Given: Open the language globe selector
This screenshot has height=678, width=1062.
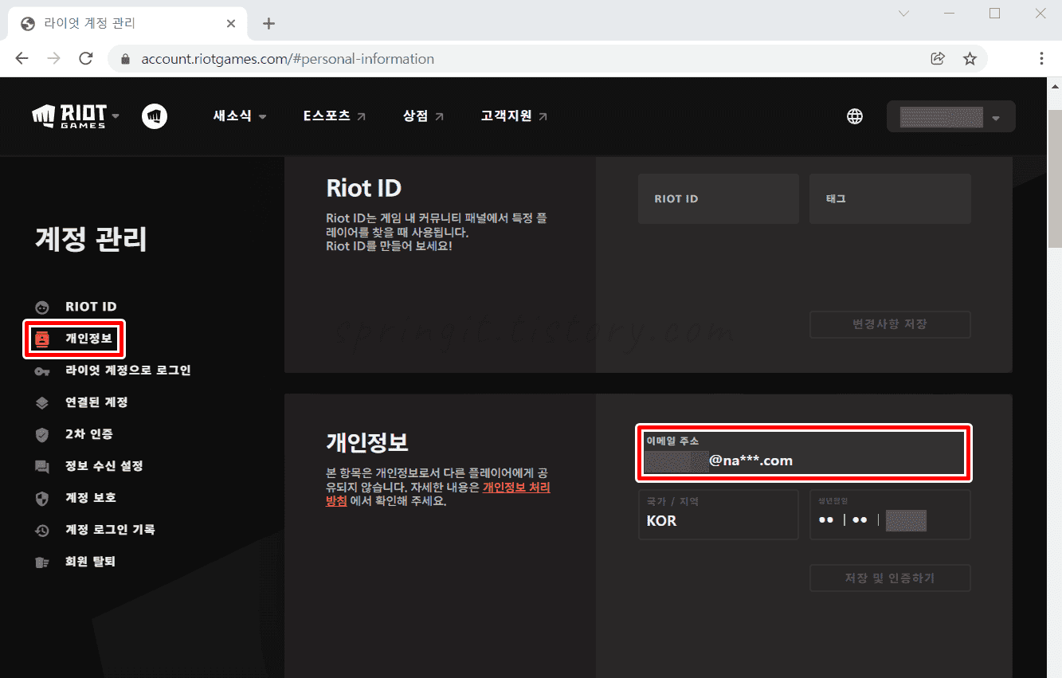Looking at the screenshot, I should click(855, 116).
